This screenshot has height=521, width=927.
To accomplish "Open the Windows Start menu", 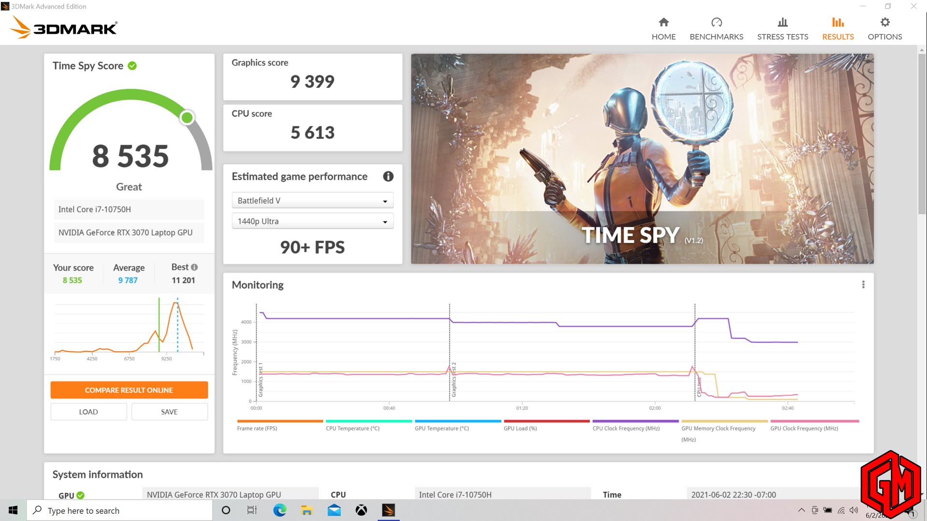I will 13,510.
